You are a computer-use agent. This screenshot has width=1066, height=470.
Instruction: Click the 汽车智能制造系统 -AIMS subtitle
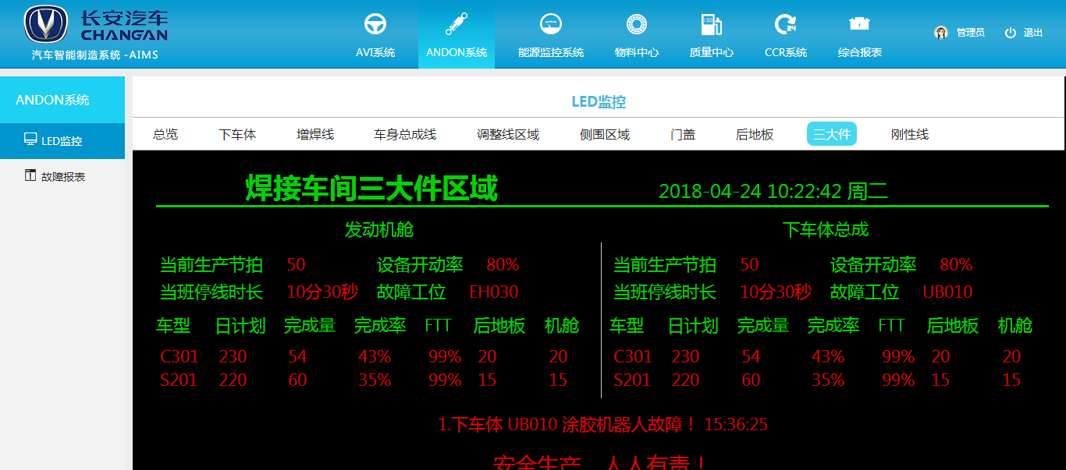(x=94, y=55)
